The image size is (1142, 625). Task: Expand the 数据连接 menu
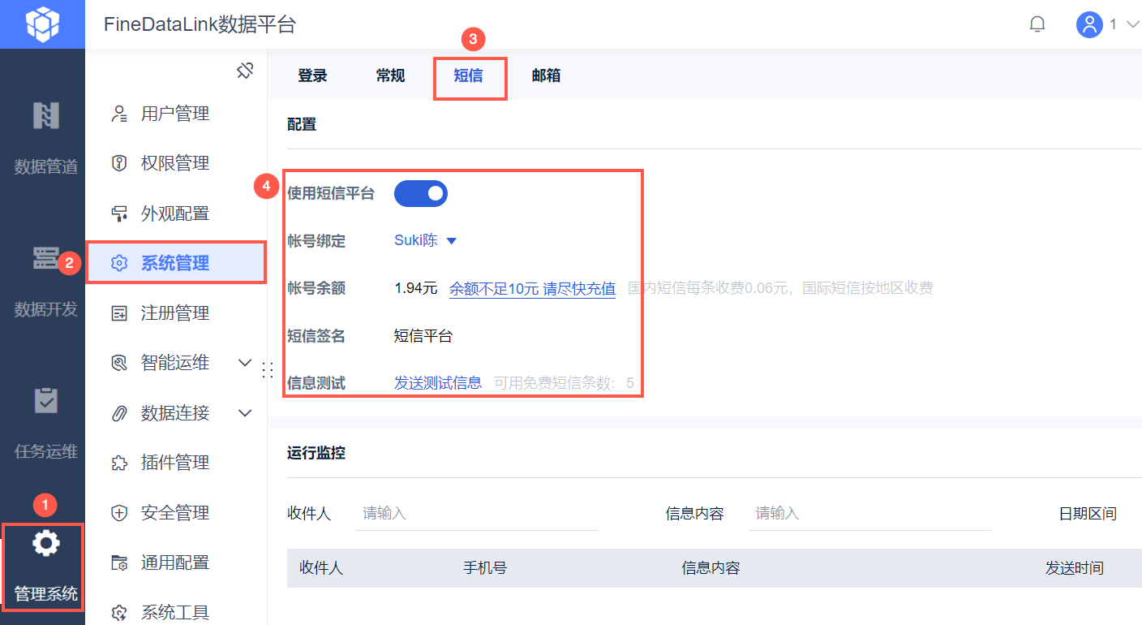pos(245,413)
